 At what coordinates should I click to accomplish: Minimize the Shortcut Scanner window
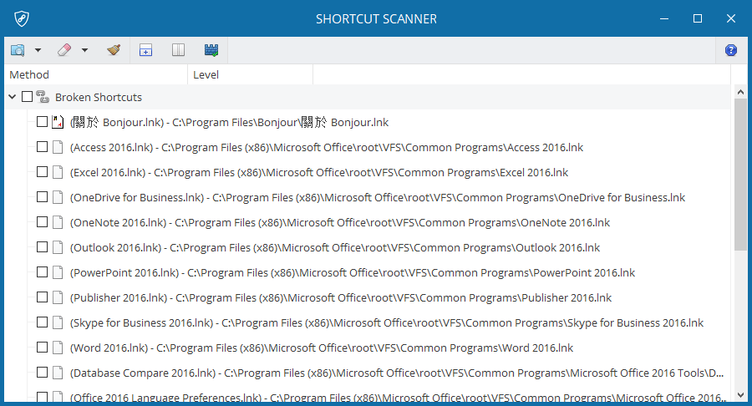click(x=664, y=18)
